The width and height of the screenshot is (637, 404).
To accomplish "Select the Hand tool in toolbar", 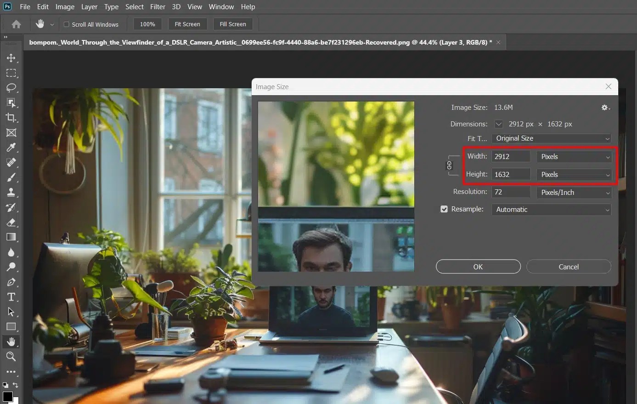I will pyautogui.click(x=11, y=341).
